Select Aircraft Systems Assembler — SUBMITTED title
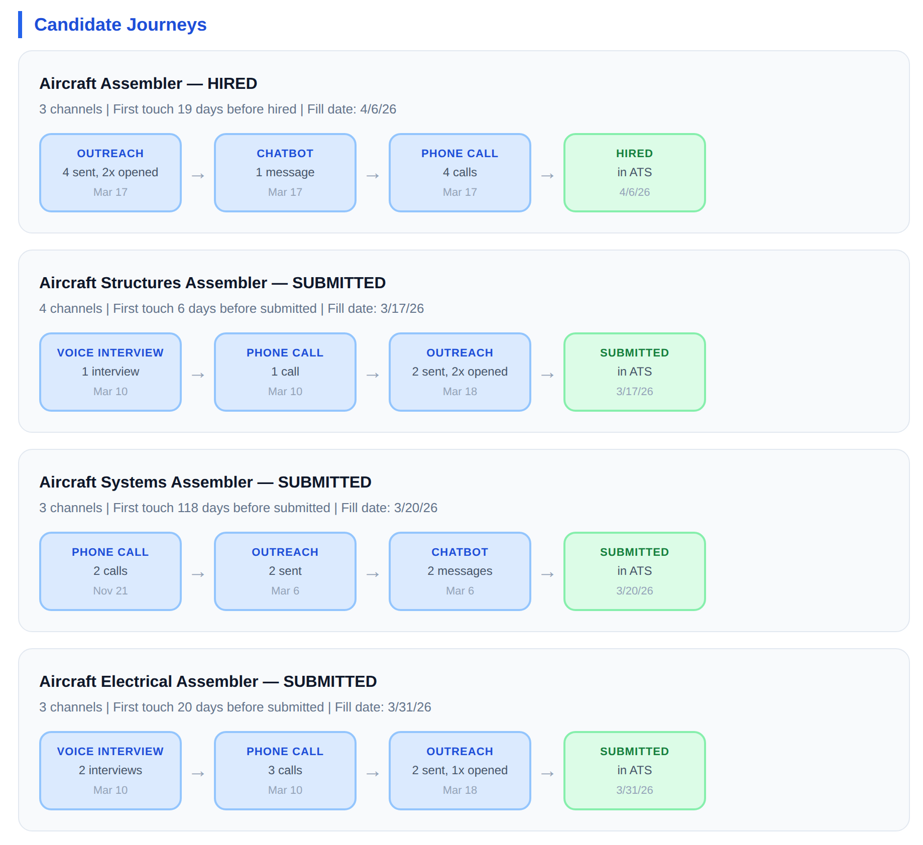 click(205, 482)
